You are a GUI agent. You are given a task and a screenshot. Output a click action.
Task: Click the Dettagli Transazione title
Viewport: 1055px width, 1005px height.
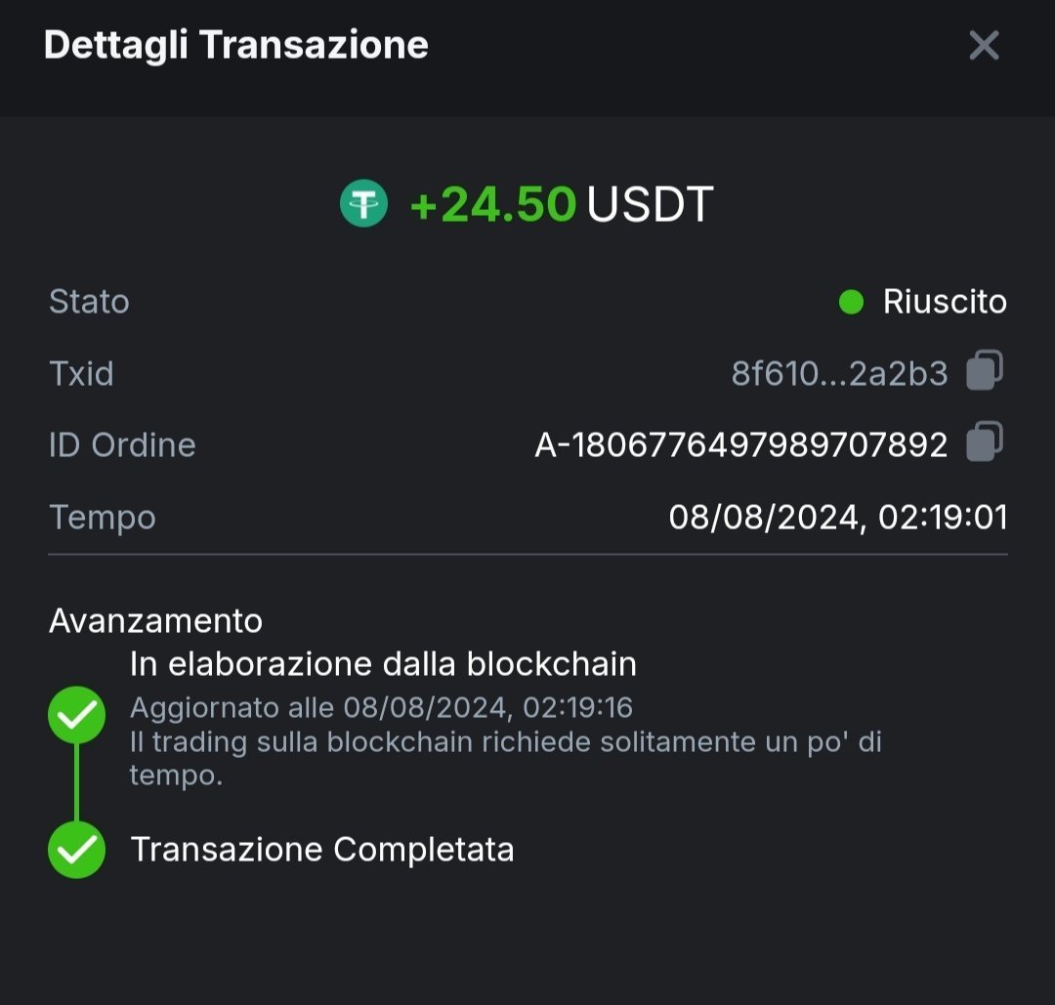point(236,45)
